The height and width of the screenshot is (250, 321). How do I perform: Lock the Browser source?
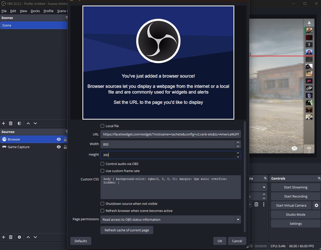click(x=65, y=139)
